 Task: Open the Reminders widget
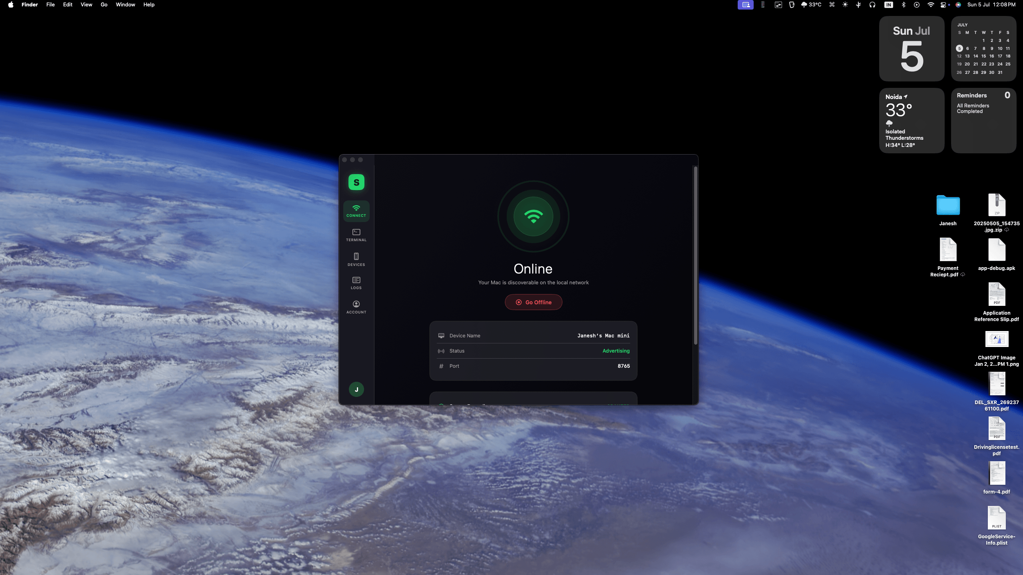click(983, 121)
